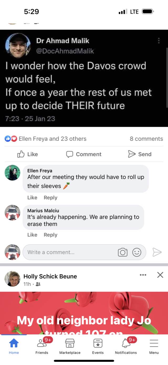
Task: Open the emoji picker in comment field
Action: 136,252
